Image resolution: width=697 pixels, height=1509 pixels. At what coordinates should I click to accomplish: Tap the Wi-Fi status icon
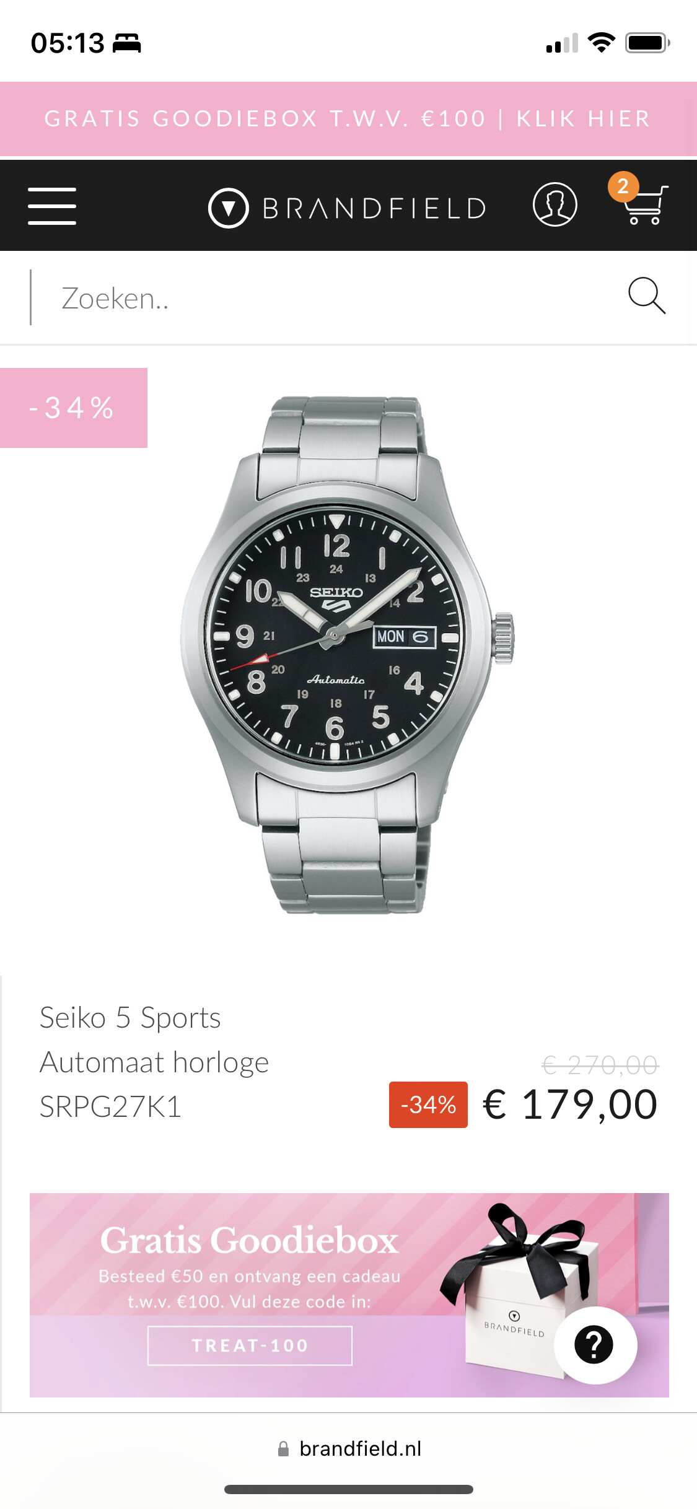601,43
